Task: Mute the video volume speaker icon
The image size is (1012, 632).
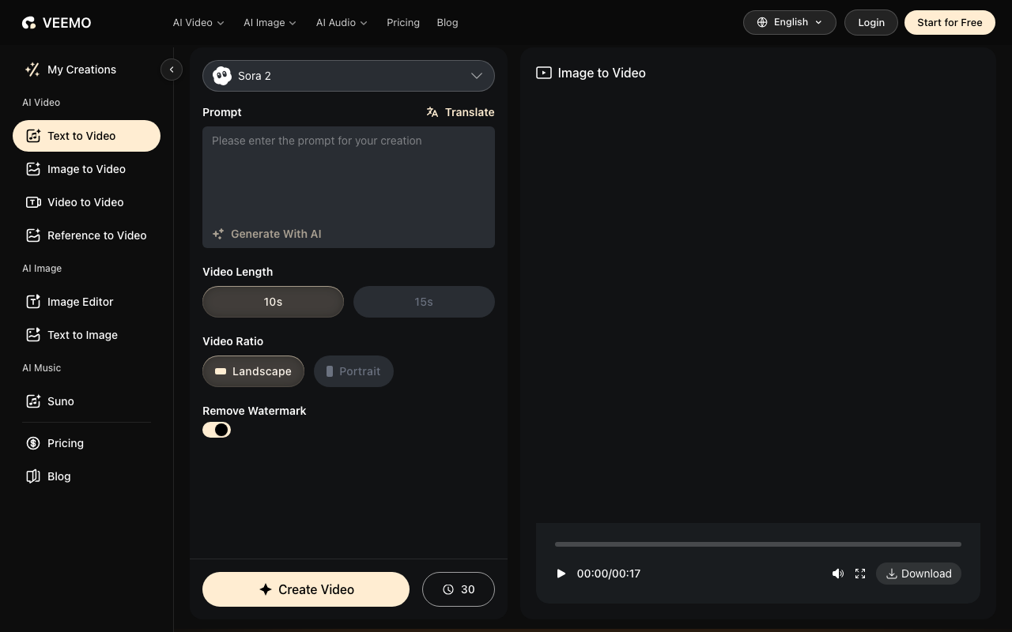Action: tap(838, 574)
